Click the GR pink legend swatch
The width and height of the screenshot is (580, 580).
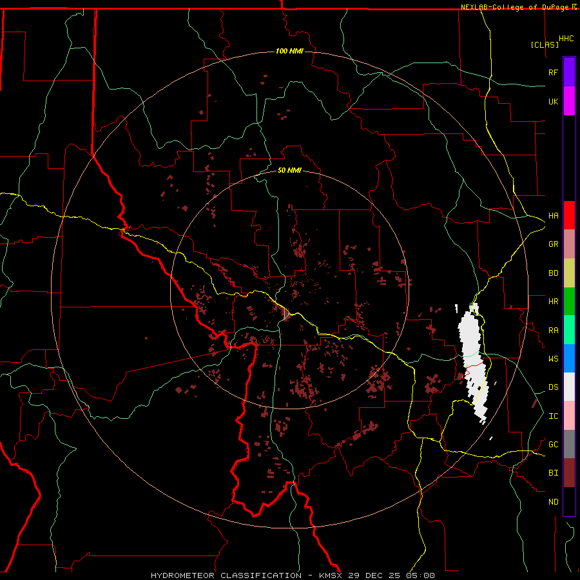[x=569, y=244]
